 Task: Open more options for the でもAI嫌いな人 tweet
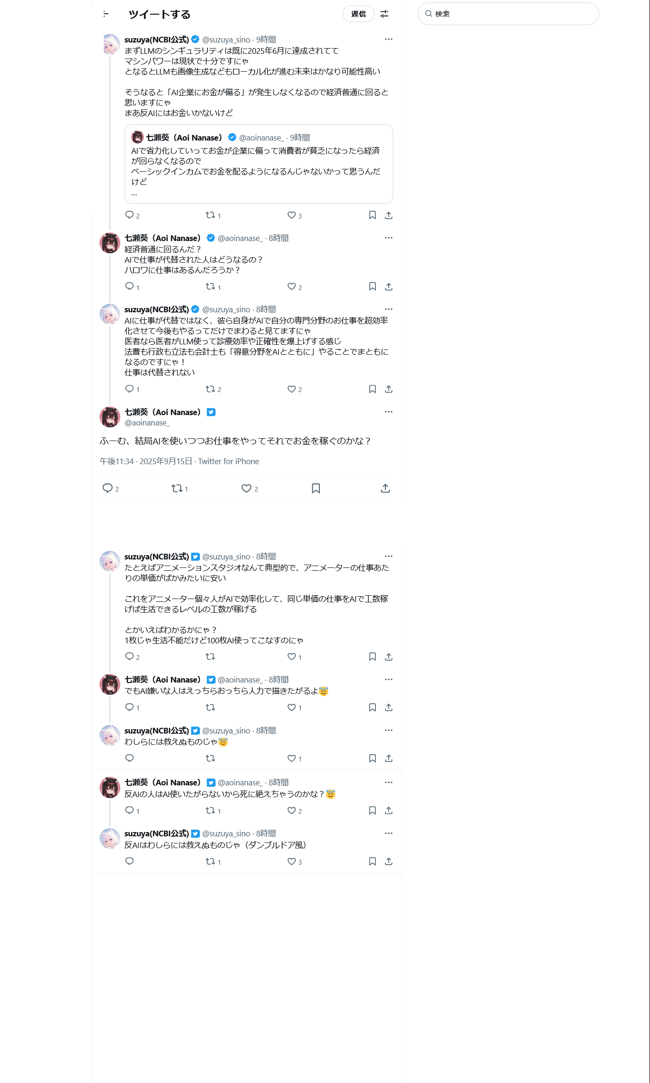389,679
